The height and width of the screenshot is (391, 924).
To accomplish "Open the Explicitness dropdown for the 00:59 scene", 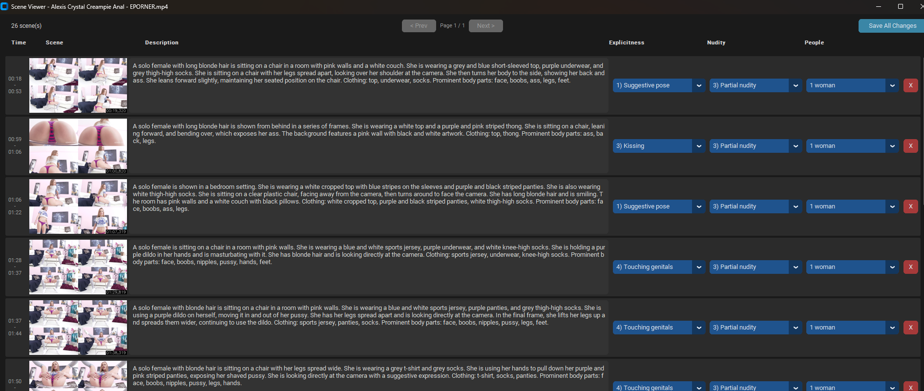I will tap(659, 146).
